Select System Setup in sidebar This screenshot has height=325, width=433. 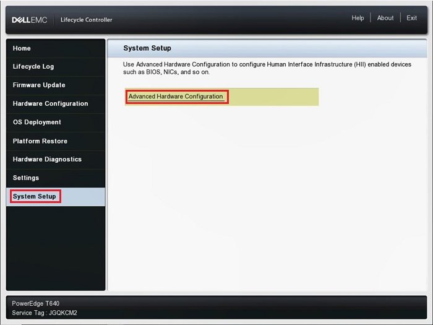point(56,196)
